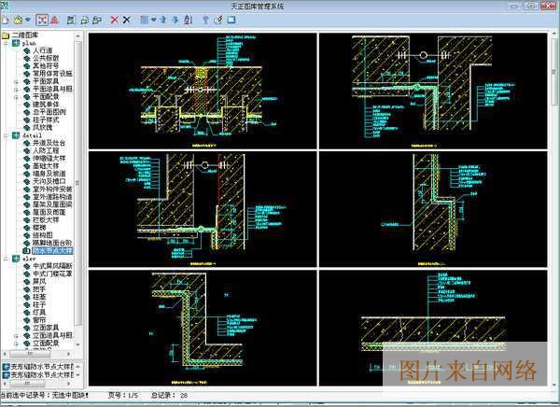Open the top-left waterproof detail thumbnail
560x407 pixels.
(x=202, y=90)
